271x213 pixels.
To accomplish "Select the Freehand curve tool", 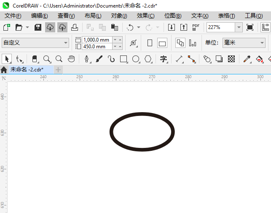I will click(111, 59).
